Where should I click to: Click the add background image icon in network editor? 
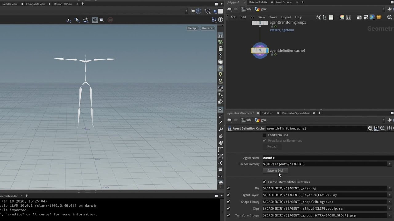click(x=372, y=17)
